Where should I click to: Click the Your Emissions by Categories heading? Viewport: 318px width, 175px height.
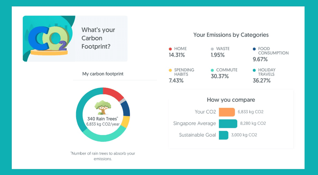(x=231, y=35)
